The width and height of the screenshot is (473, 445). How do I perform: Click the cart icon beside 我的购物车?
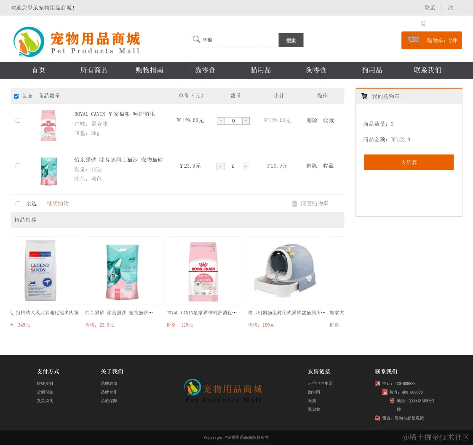pyautogui.click(x=364, y=96)
